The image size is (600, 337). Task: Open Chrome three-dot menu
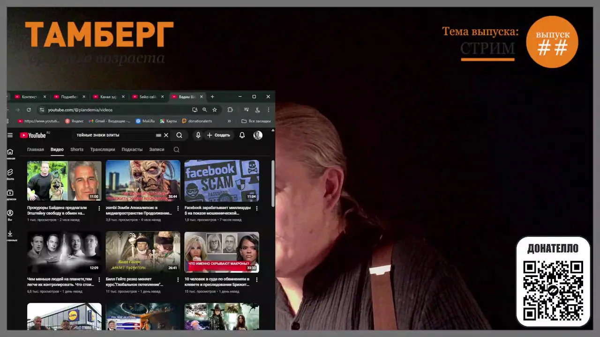click(x=269, y=110)
